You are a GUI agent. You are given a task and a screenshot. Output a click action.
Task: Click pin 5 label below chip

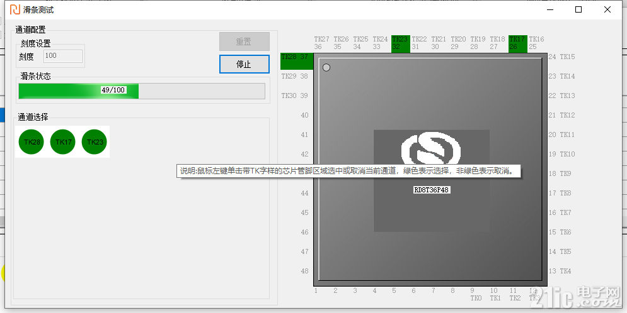pyautogui.click(x=394, y=290)
